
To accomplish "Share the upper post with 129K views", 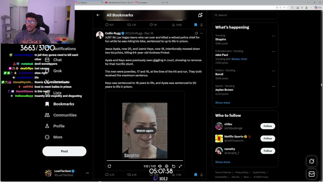I will coord(201,25).
